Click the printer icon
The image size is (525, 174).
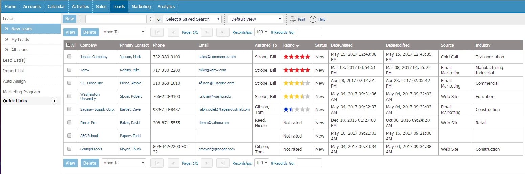tap(293, 19)
